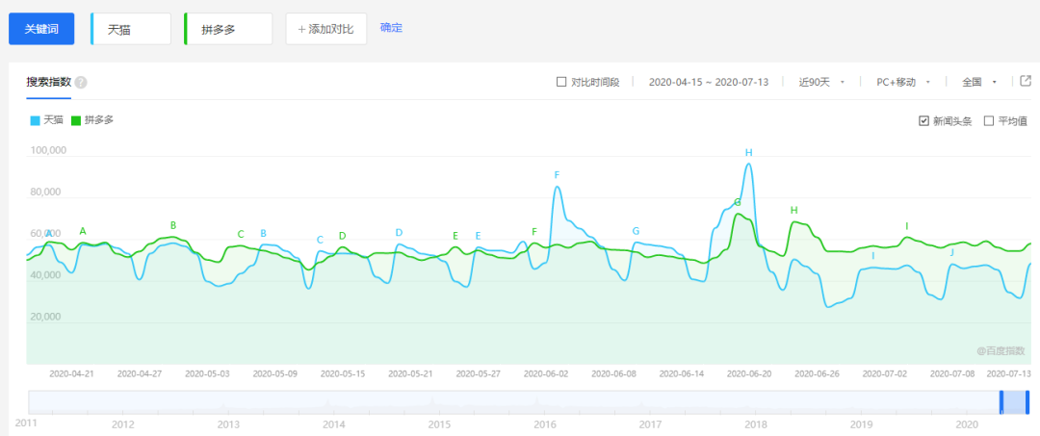Click the green news marker D
1040x436 pixels.
(x=342, y=236)
